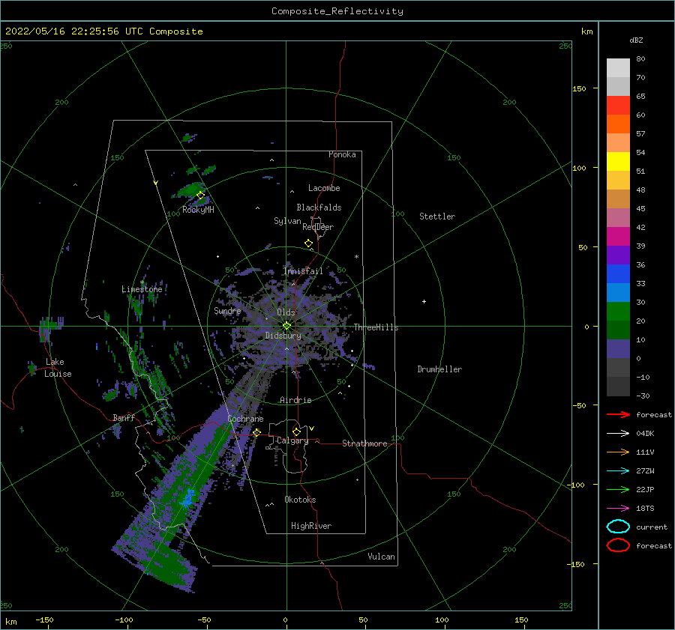Click the Sylvan label
This screenshot has height=630, width=675.
coord(287,221)
